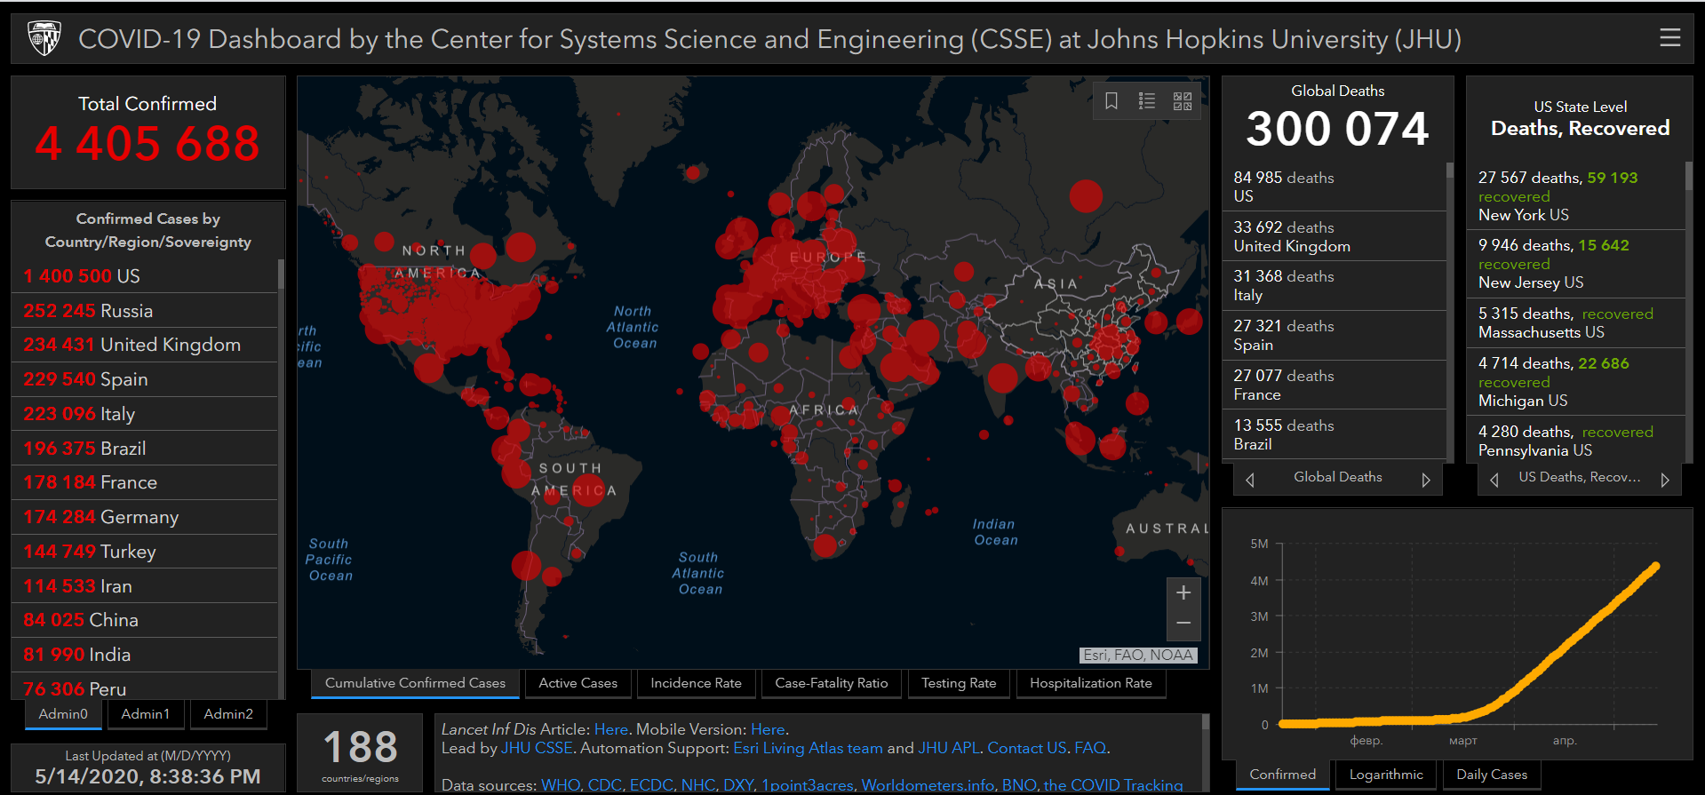Select the Admin2 tab
Image resolution: width=1705 pixels, height=795 pixels.
coord(228,714)
